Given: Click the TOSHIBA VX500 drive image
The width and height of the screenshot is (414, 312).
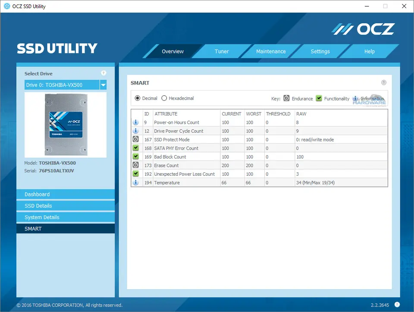Looking at the screenshot, I should click(x=66, y=125).
